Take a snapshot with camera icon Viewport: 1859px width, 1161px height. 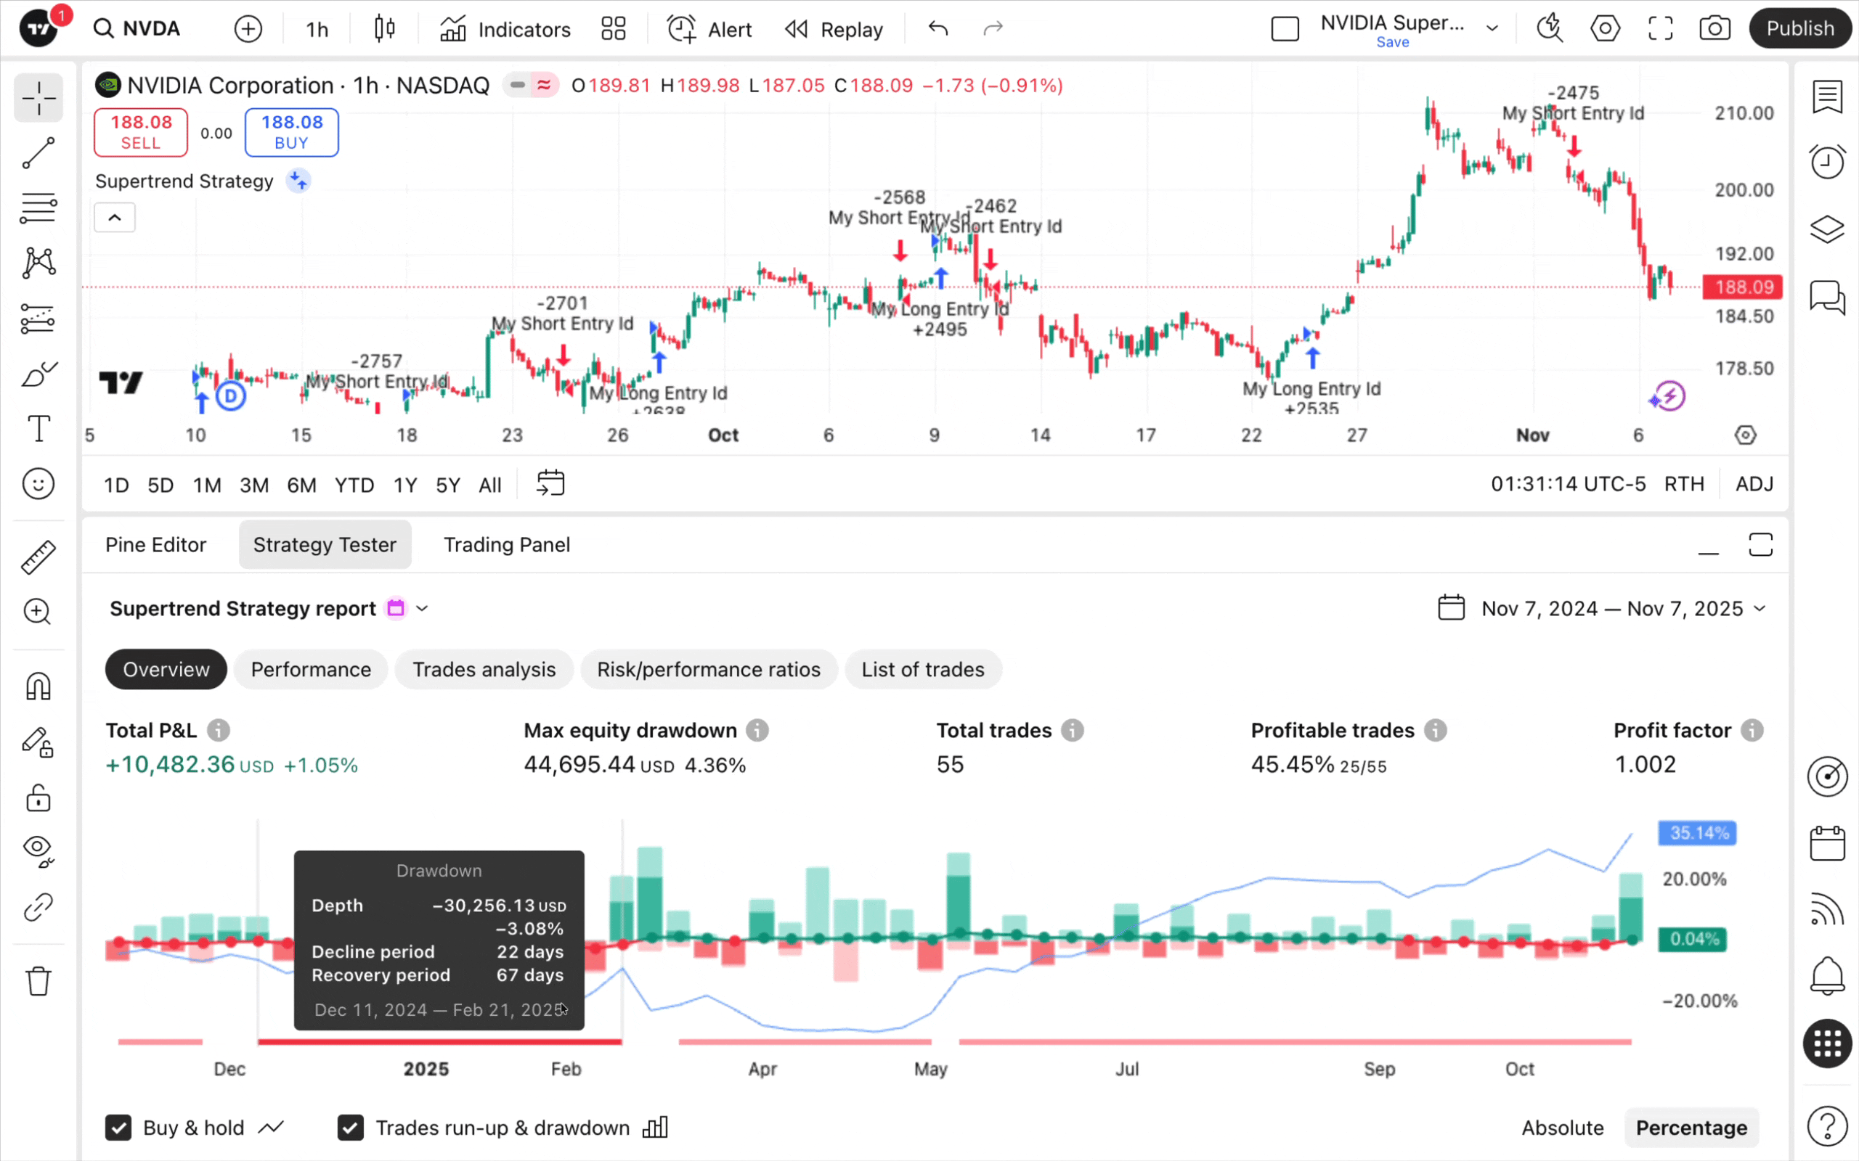pyautogui.click(x=1714, y=29)
